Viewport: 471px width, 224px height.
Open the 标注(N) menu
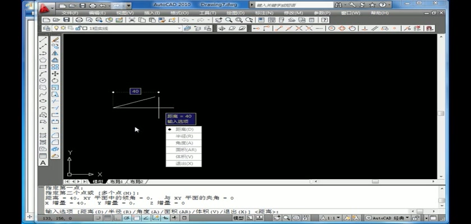[264, 13]
